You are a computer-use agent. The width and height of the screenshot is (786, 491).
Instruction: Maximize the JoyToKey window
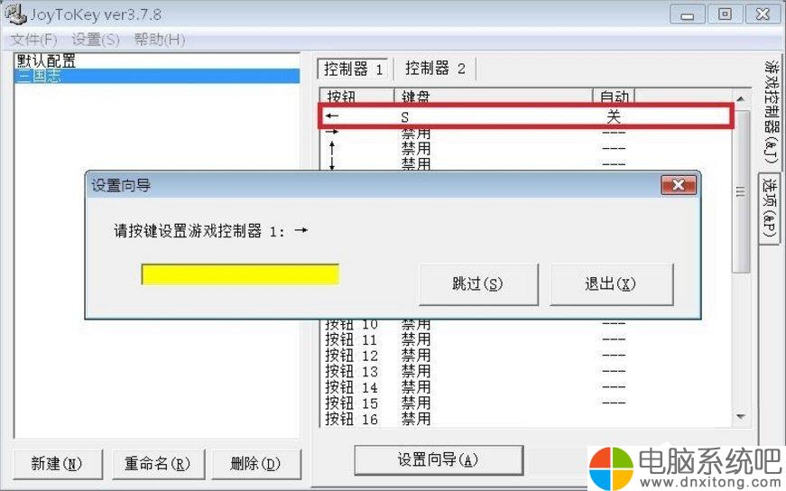(725, 14)
